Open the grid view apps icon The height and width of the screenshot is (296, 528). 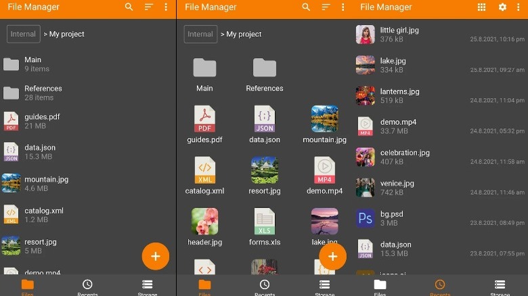[481, 7]
